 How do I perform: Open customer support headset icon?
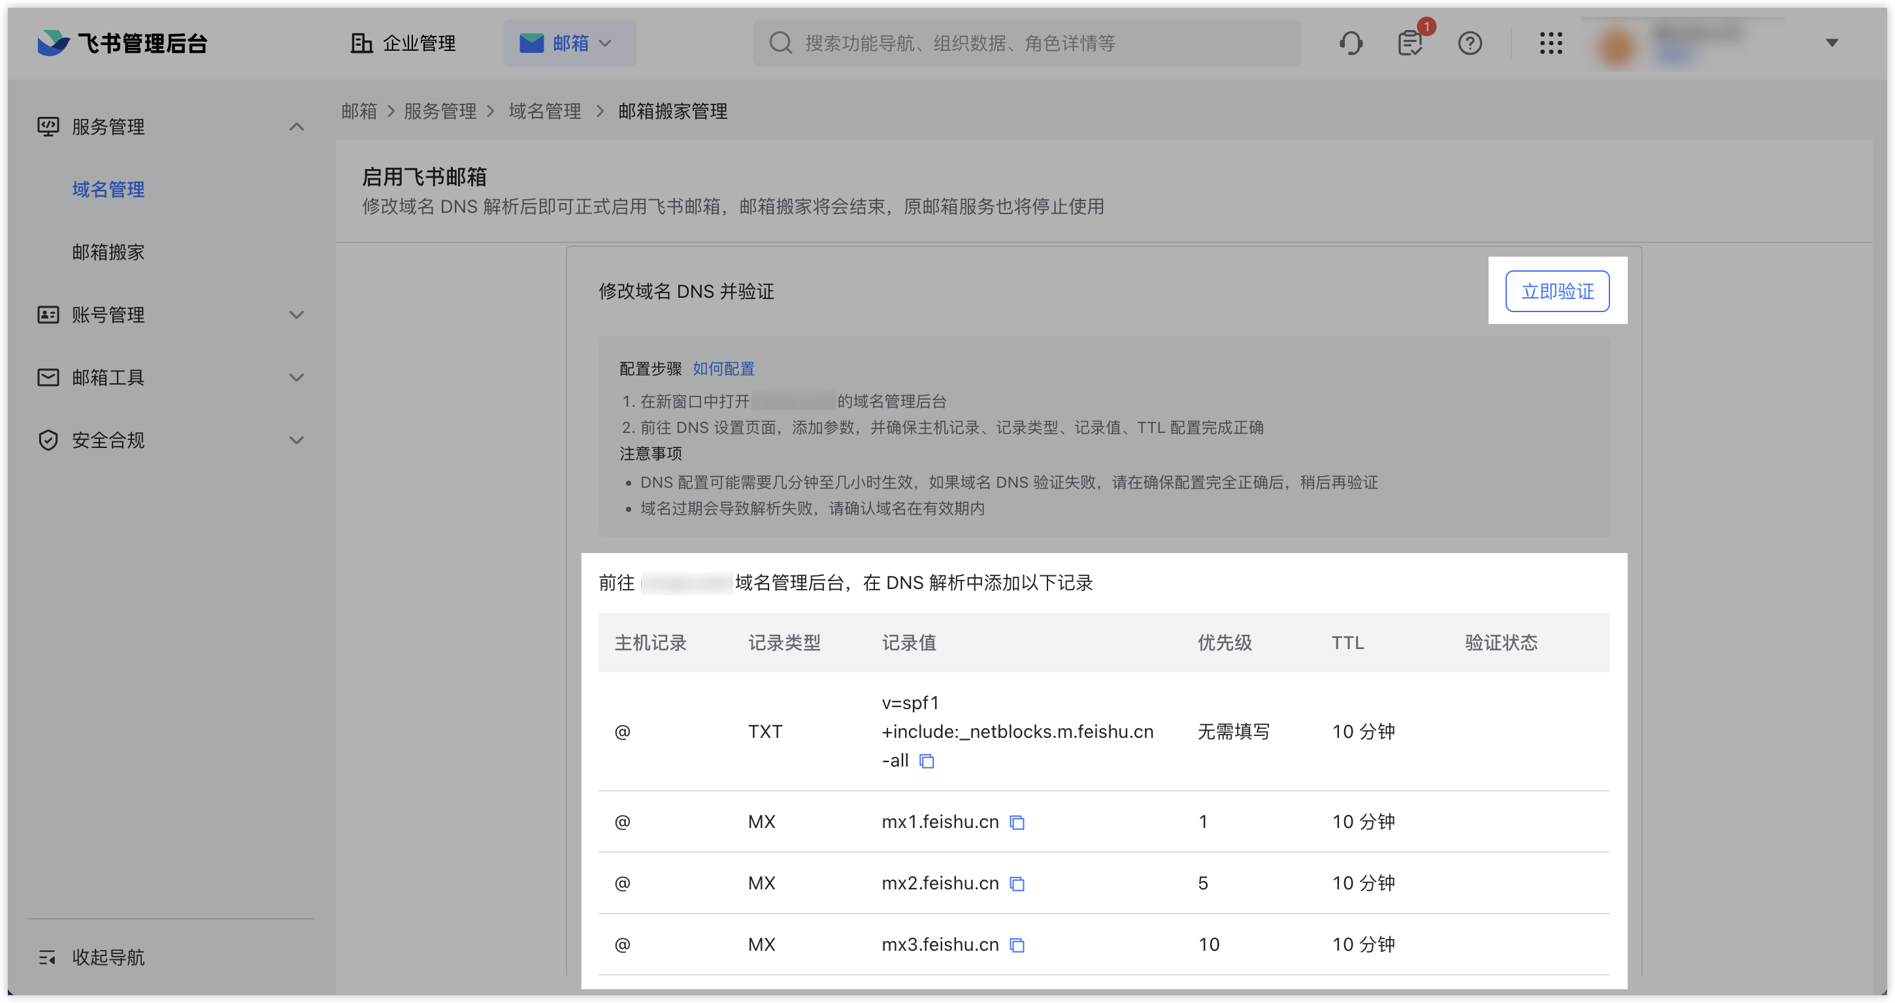1351,43
